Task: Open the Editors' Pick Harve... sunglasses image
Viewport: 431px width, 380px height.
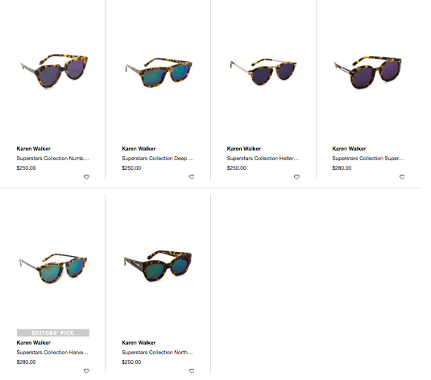Action: [53, 268]
